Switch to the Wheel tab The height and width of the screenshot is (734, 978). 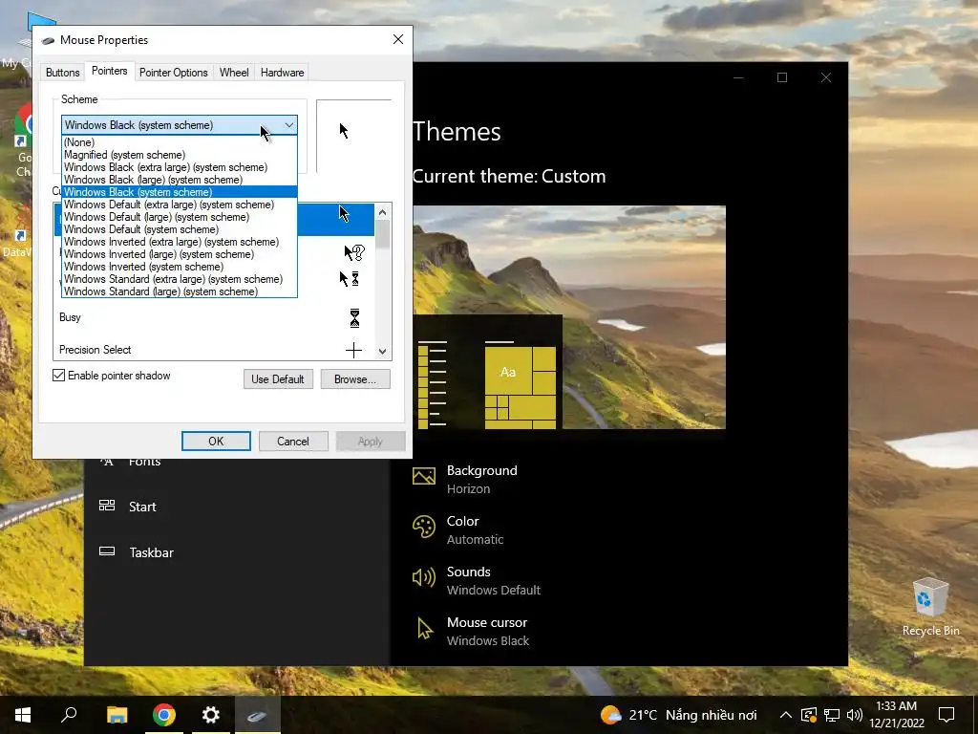point(234,73)
